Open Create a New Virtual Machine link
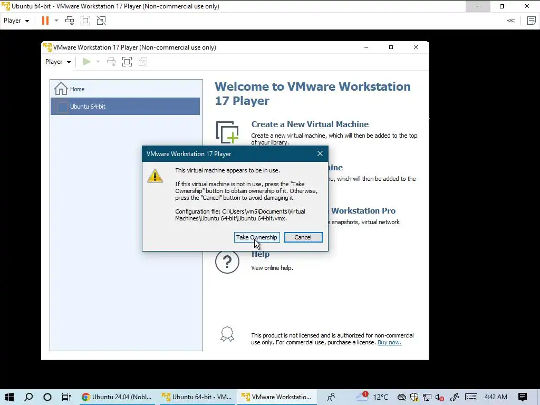Image resolution: width=540 pixels, height=405 pixels. [x=310, y=124]
